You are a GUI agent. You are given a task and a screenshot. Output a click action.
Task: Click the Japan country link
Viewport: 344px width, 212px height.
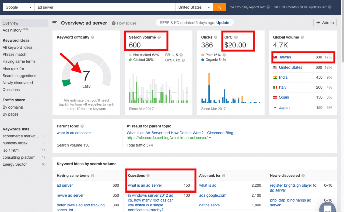(284, 108)
